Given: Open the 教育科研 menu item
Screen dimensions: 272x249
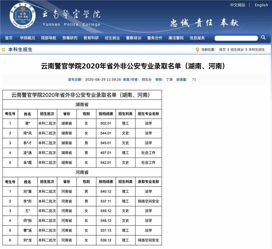Looking at the screenshot, I should point(91,38).
